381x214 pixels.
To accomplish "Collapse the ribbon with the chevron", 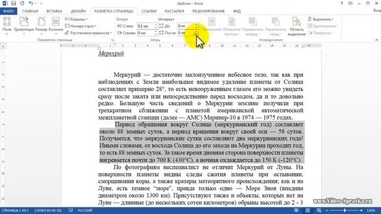I will (x=377, y=40).
